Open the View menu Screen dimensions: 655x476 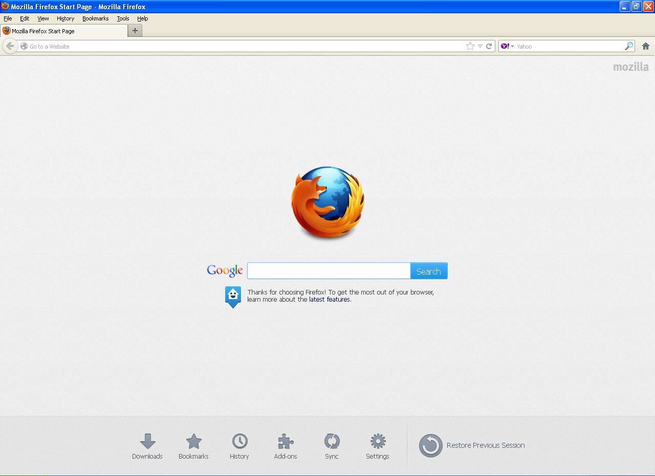(43, 18)
